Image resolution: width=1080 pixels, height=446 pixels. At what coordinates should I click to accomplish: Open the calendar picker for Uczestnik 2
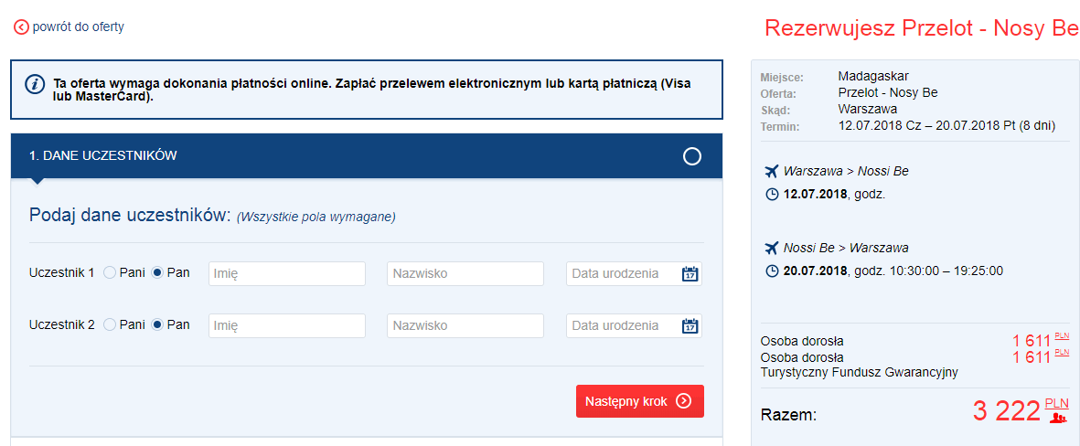point(690,326)
